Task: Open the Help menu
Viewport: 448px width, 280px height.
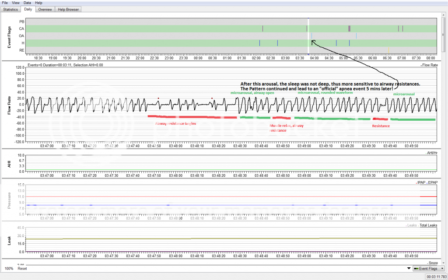Action: pyautogui.click(x=39, y=3)
